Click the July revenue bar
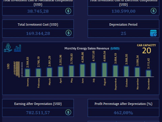 pyautogui.click(x=93, y=70)
